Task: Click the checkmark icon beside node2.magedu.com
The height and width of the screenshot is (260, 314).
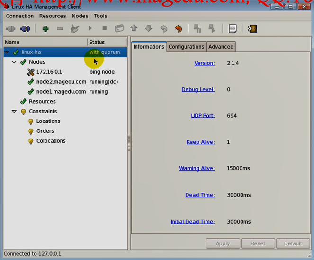Action: point(31,82)
